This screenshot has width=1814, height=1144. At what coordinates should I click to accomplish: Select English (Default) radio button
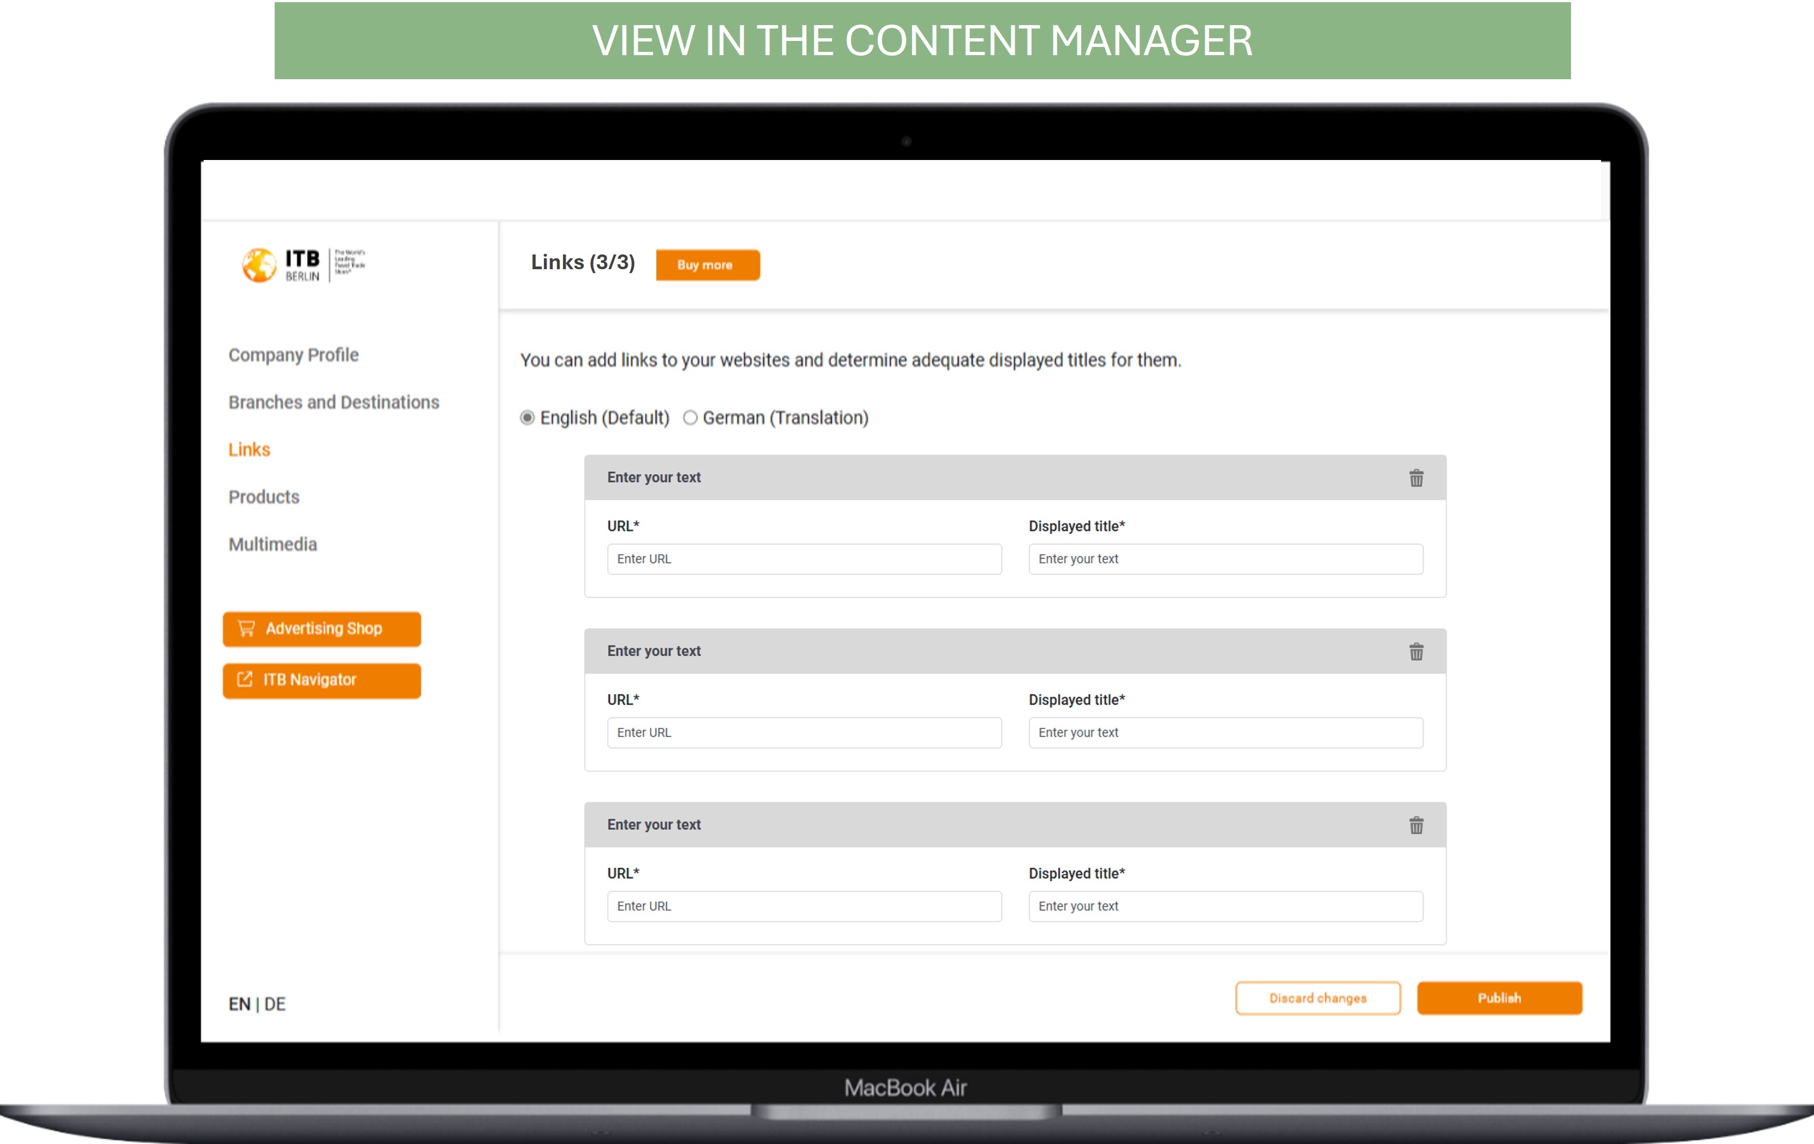tap(527, 417)
